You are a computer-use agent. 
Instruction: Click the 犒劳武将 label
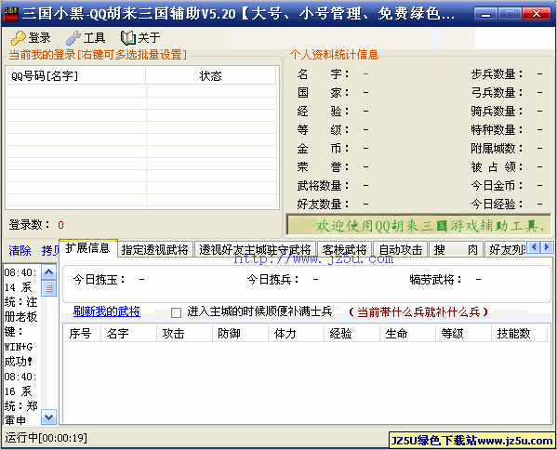(x=435, y=280)
